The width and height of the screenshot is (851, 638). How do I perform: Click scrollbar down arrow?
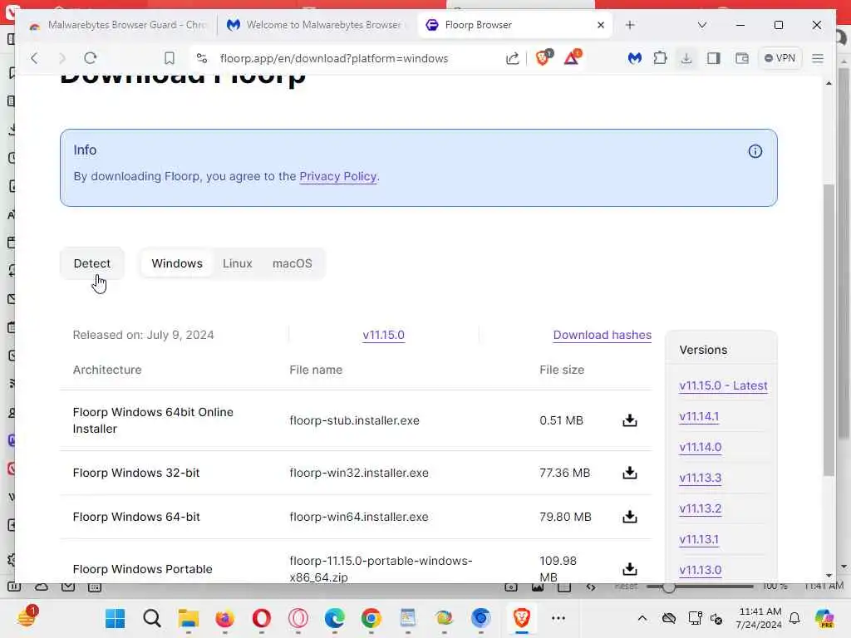point(829,575)
